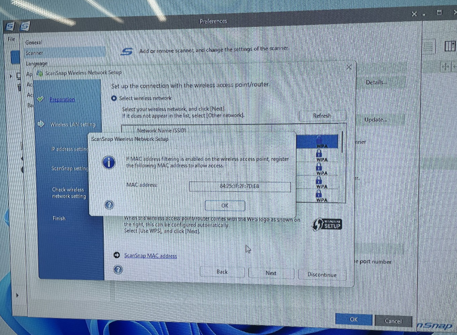The image size is (457, 335).
Task: Select the 'Select wireless network' radio button
Action: 114,98
